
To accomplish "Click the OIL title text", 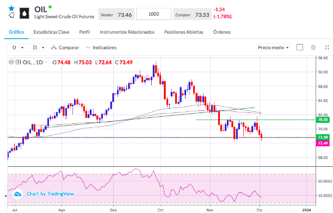I will 41,9.
